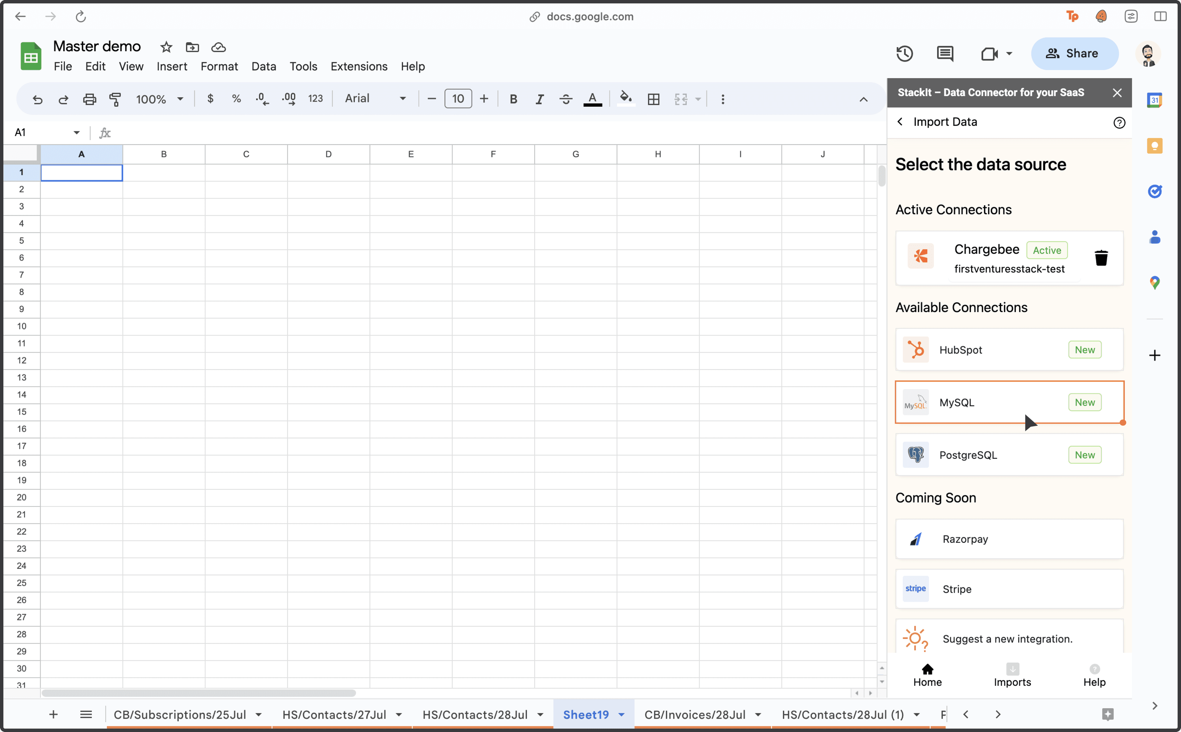Click the borders icon in toolbar
1181x732 pixels.
pos(653,99)
